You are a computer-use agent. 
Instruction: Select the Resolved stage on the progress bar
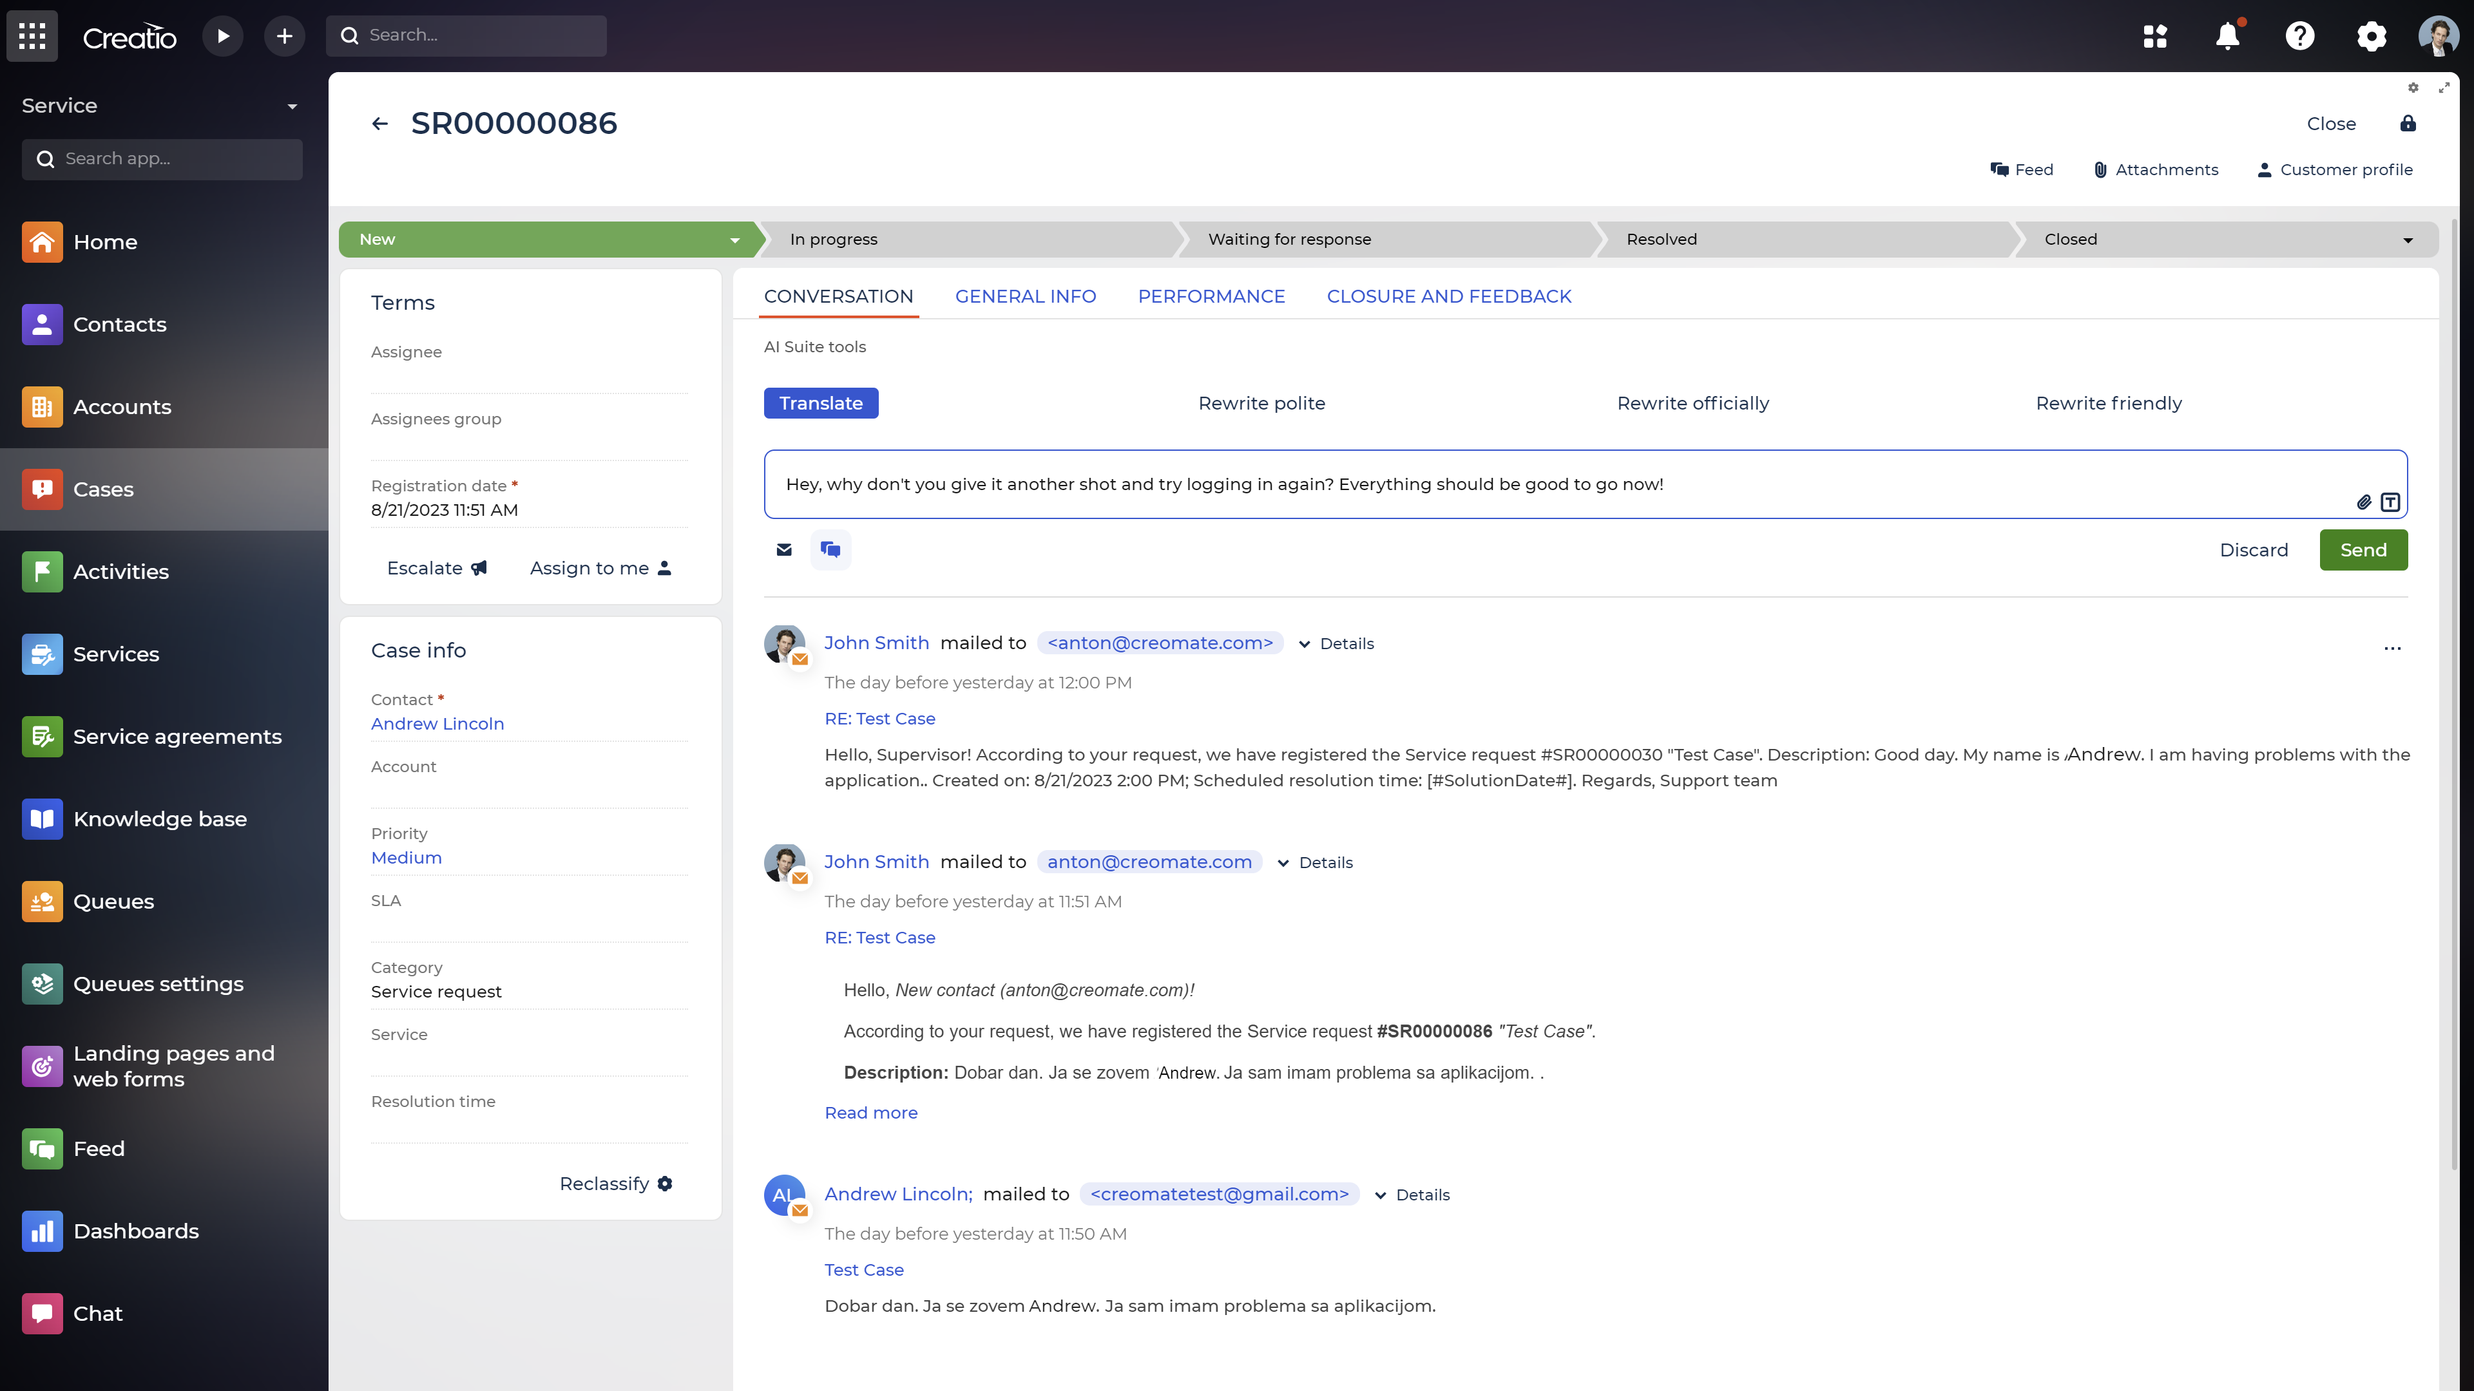click(1660, 239)
